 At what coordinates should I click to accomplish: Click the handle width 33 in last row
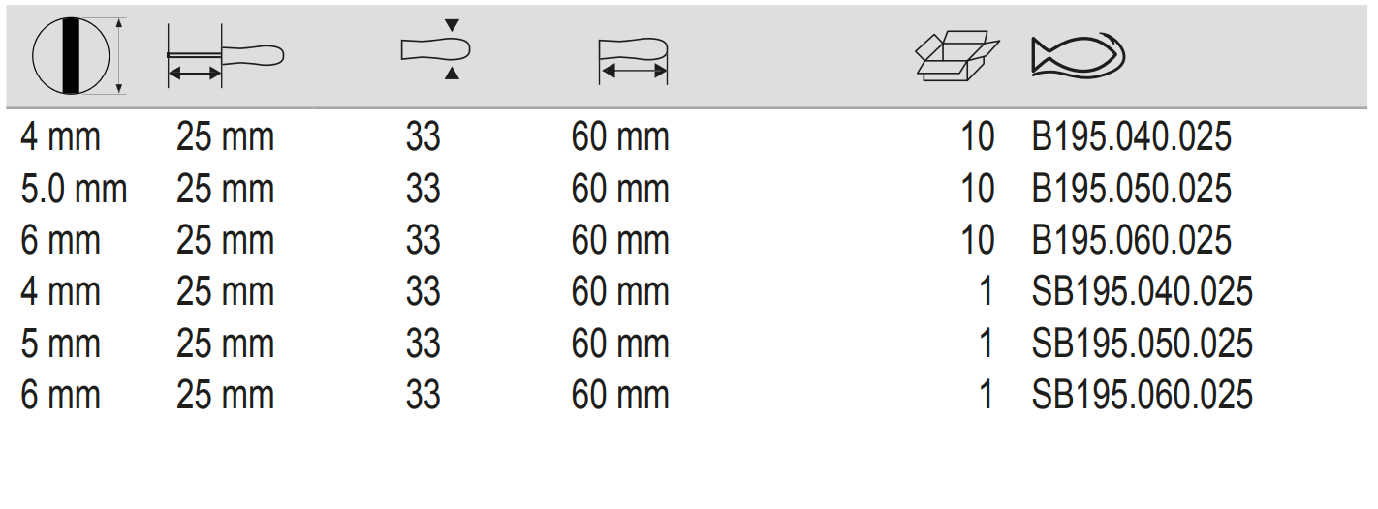(x=423, y=395)
